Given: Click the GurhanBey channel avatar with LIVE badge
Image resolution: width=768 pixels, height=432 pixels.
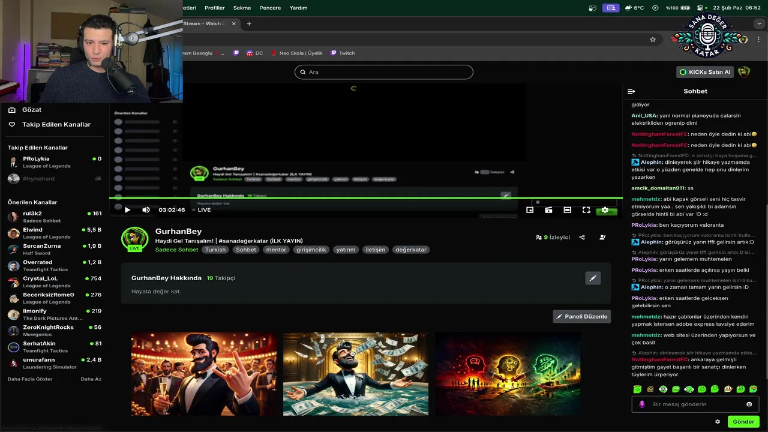Looking at the screenshot, I should click(135, 239).
